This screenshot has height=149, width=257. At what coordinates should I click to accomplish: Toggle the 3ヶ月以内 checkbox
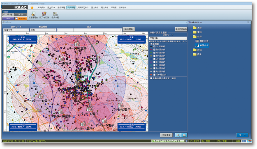click(x=154, y=53)
